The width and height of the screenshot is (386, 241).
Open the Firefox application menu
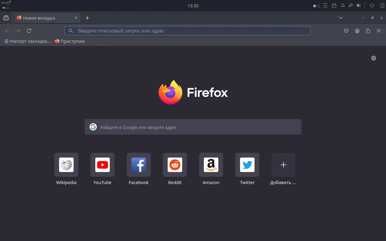379,31
